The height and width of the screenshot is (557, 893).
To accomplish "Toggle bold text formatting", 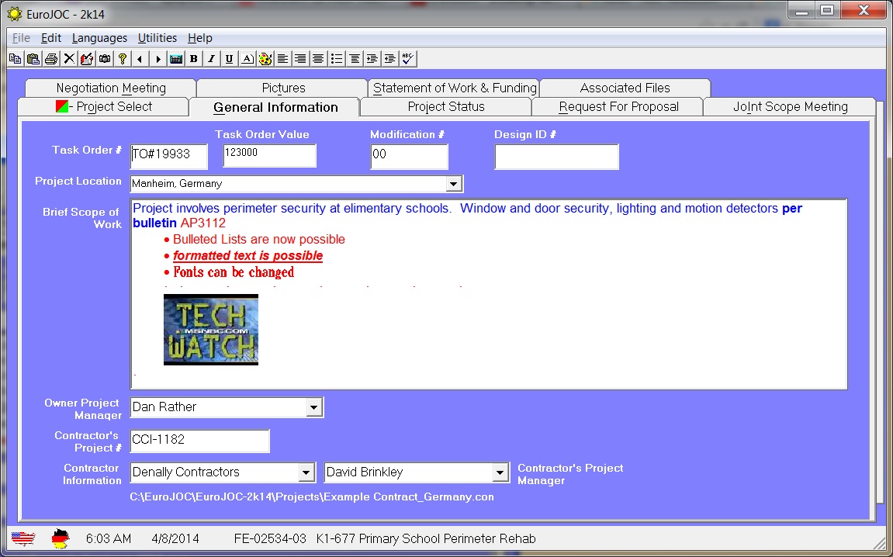I will (193, 59).
